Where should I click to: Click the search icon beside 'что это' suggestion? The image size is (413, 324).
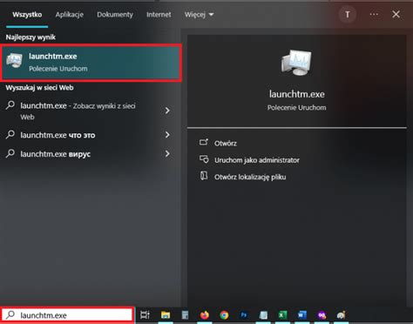click(10, 134)
